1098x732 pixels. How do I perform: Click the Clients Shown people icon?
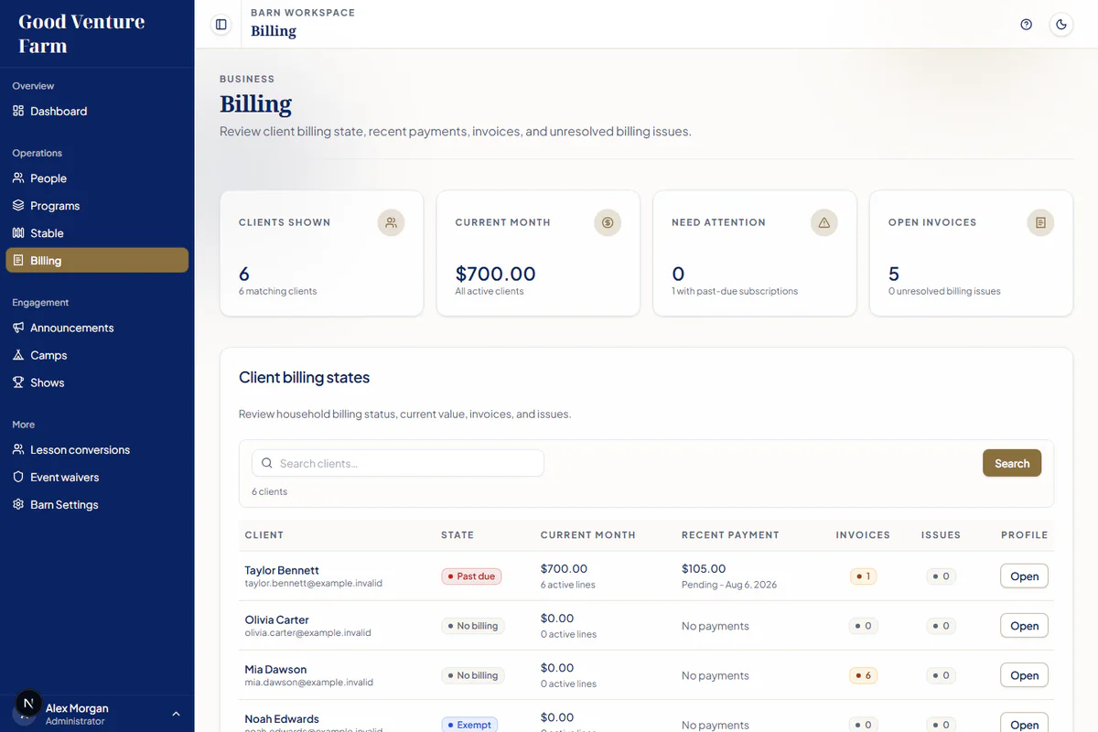(391, 222)
